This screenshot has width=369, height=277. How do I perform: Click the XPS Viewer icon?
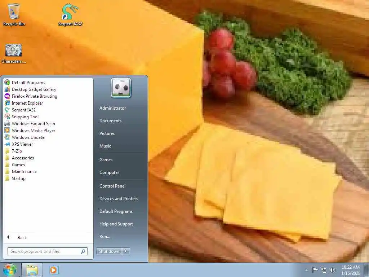(x=7, y=144)
